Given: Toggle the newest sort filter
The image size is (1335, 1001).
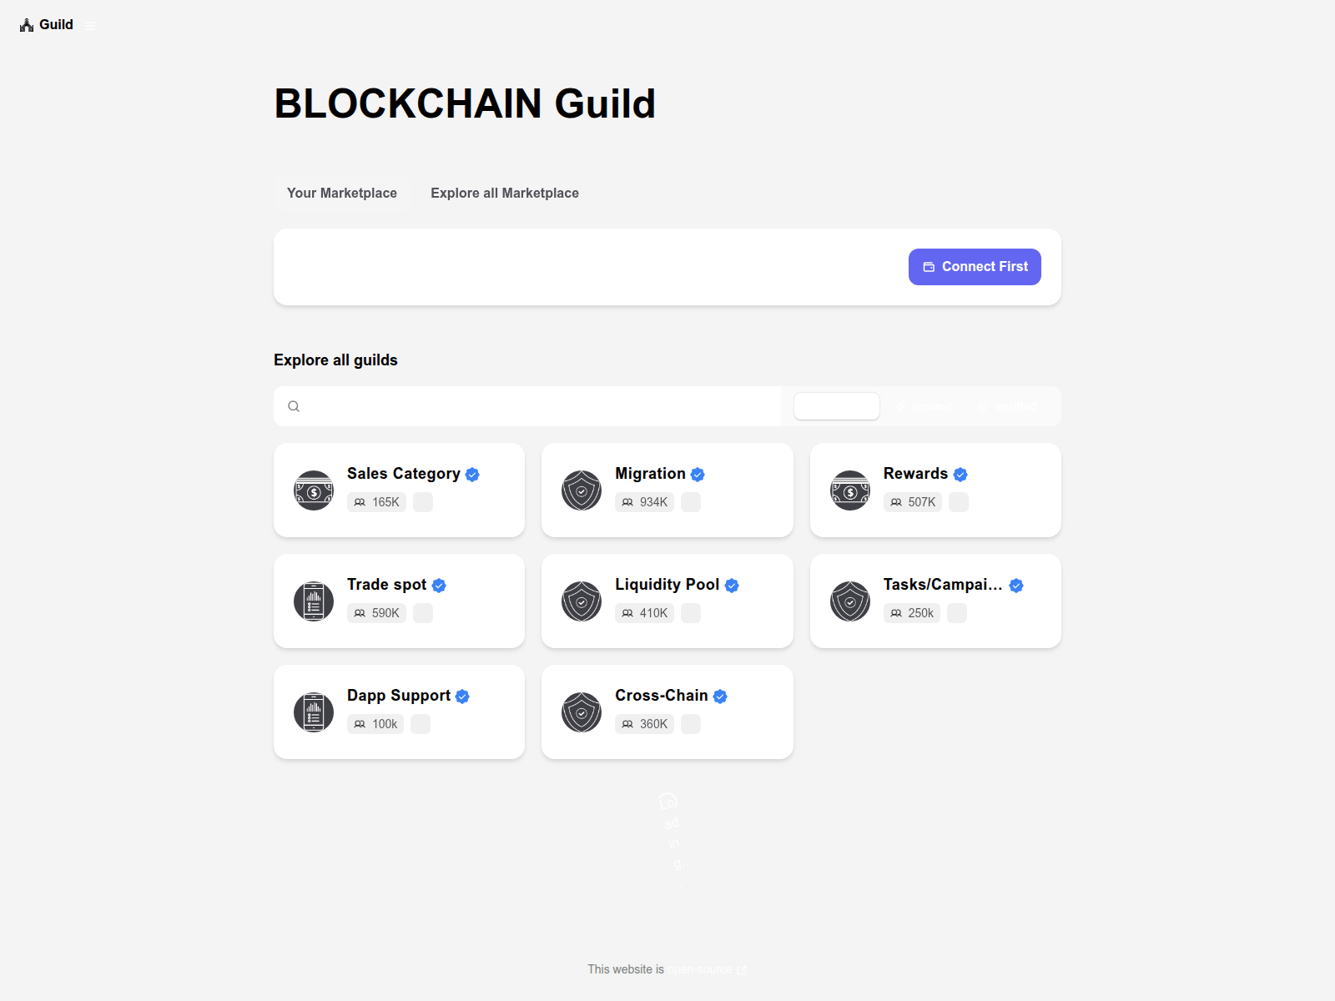Looking at the screenshot, I should (924, 406).
